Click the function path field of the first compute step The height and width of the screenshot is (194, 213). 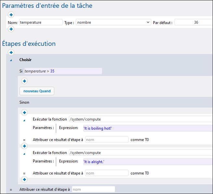140,119
